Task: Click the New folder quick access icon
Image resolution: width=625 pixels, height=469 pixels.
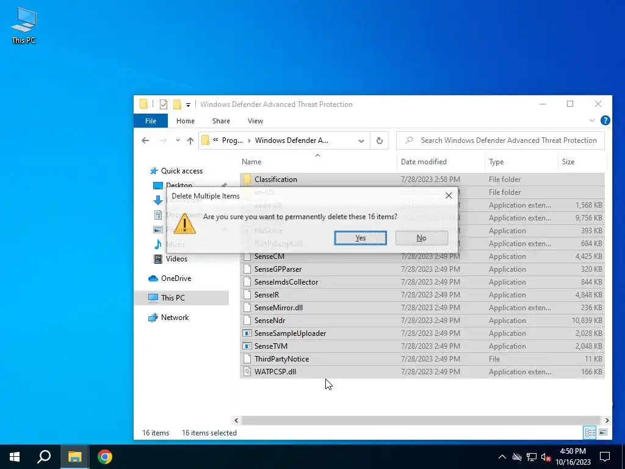Action: (177, 104)
